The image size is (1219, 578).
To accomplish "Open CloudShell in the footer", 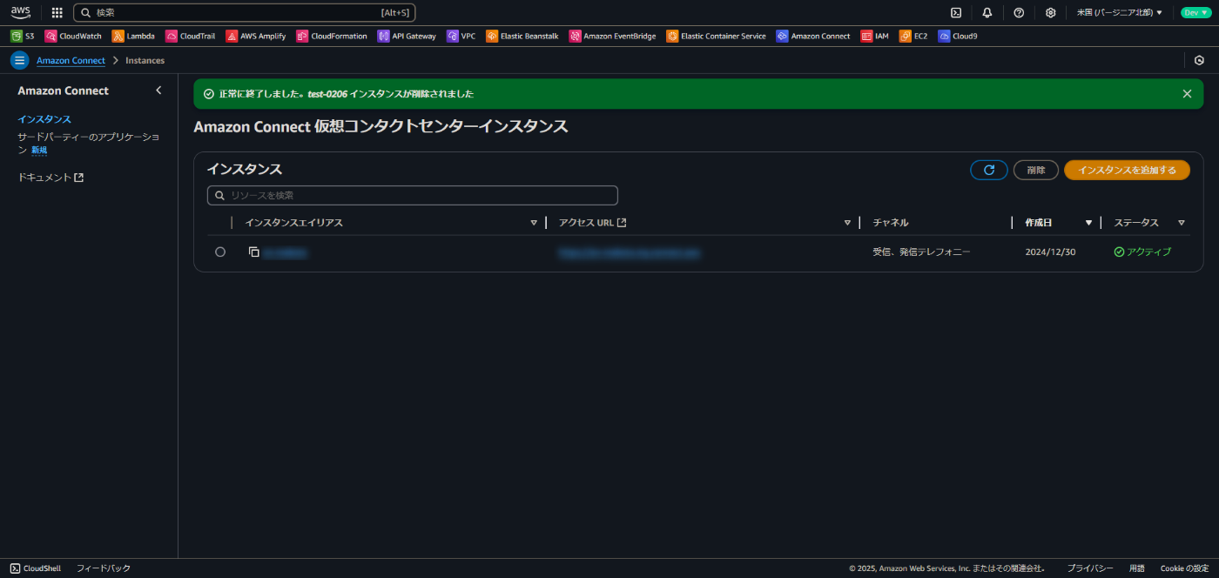I will (36, 568).
